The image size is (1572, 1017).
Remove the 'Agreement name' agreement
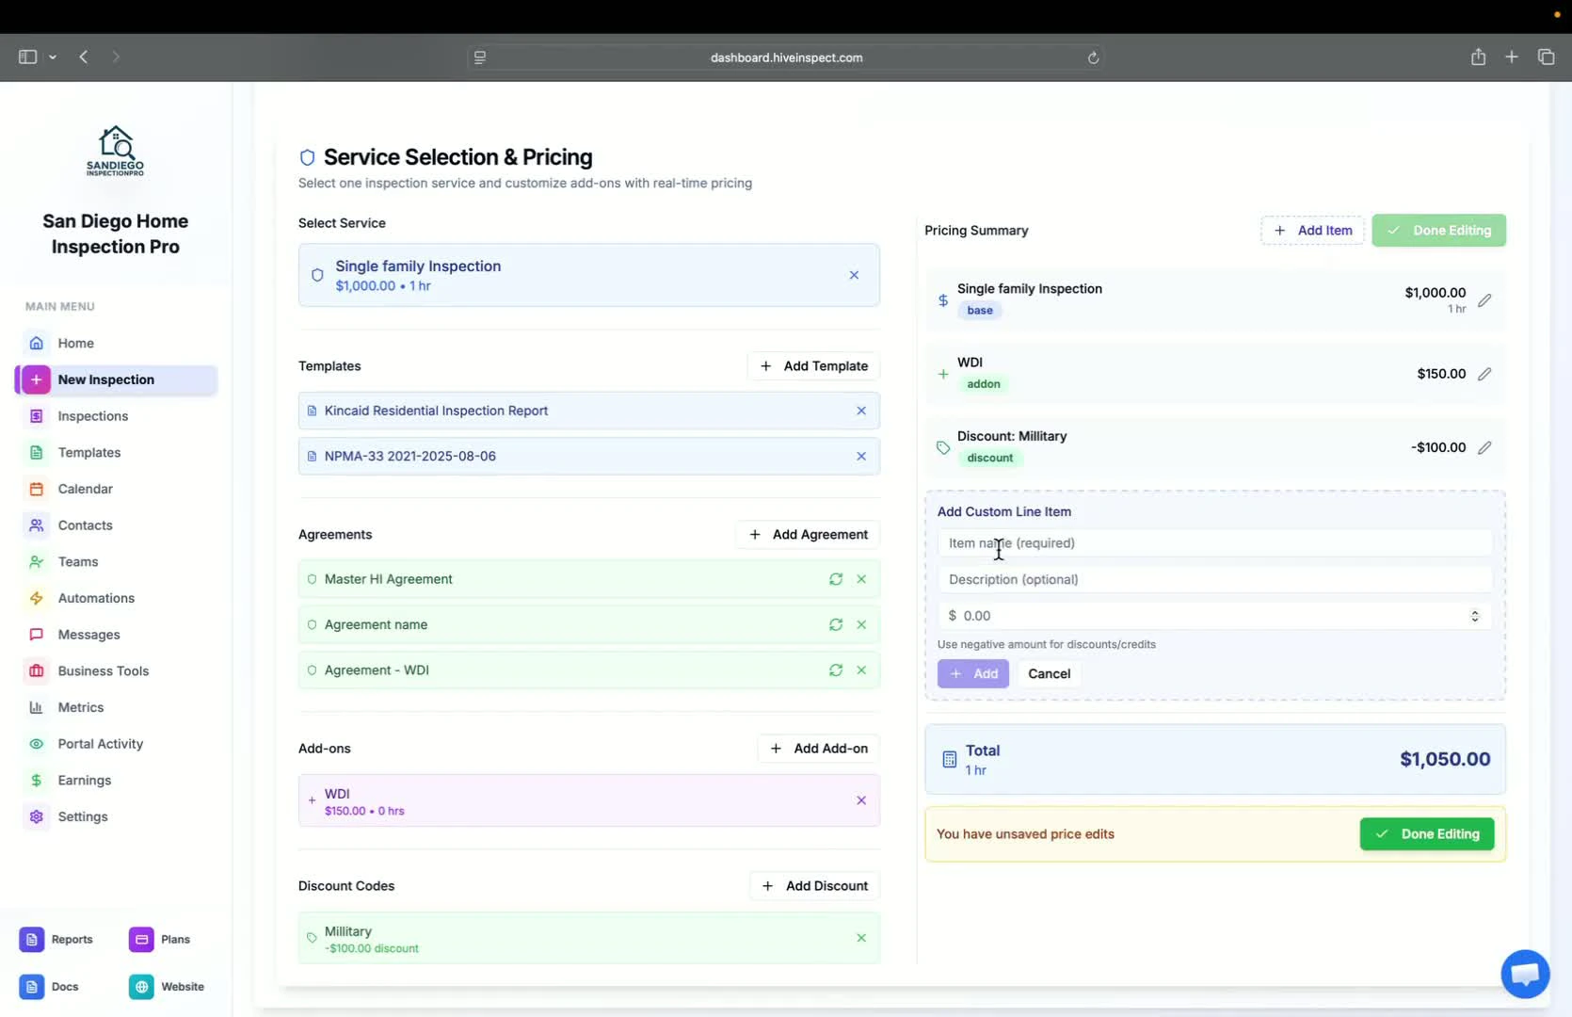(861, 624)
